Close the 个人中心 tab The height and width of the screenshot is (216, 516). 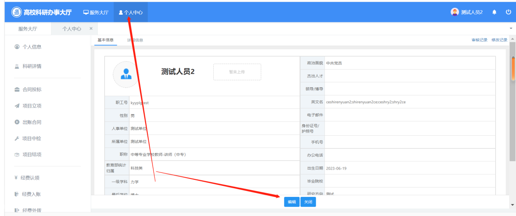[x=91, y=29]
